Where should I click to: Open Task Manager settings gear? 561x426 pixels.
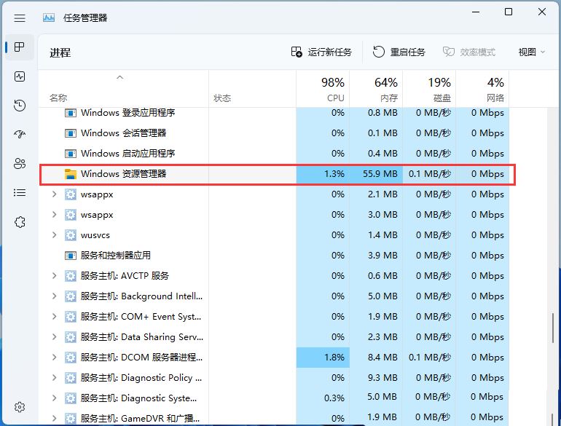click(x=20, y=407)
